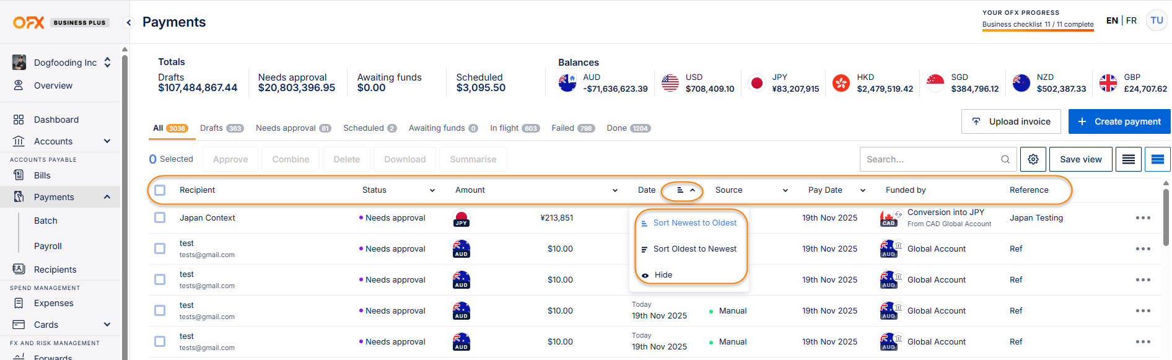Expand the Cards sidebar section
Screen dimensions: 1172x360
(107, 325)
